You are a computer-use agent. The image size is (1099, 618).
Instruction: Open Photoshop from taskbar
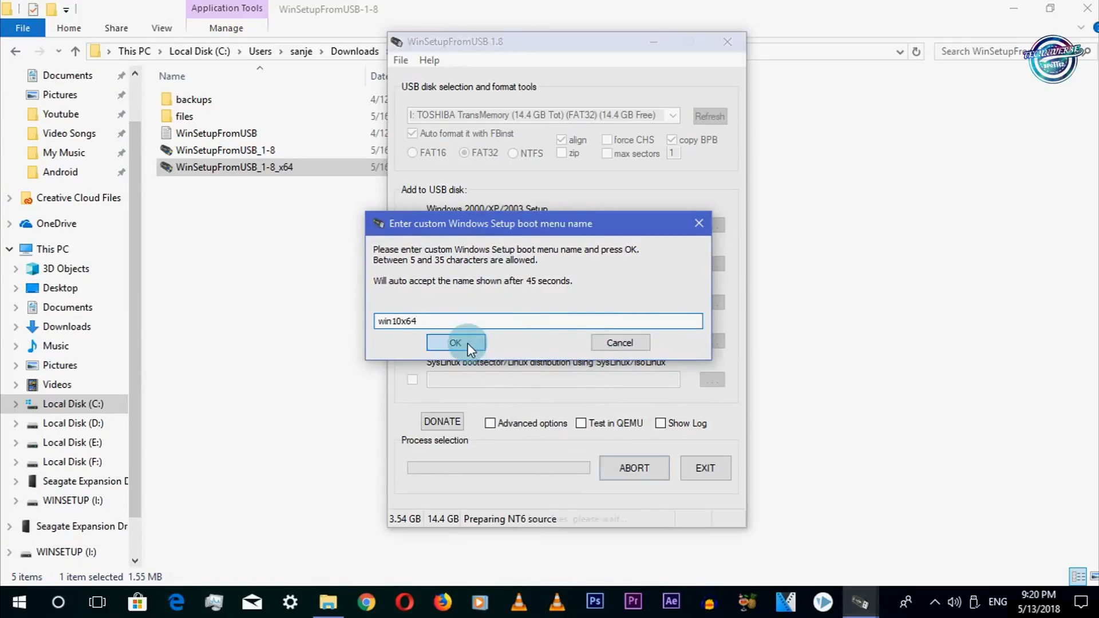click(595, 601)
